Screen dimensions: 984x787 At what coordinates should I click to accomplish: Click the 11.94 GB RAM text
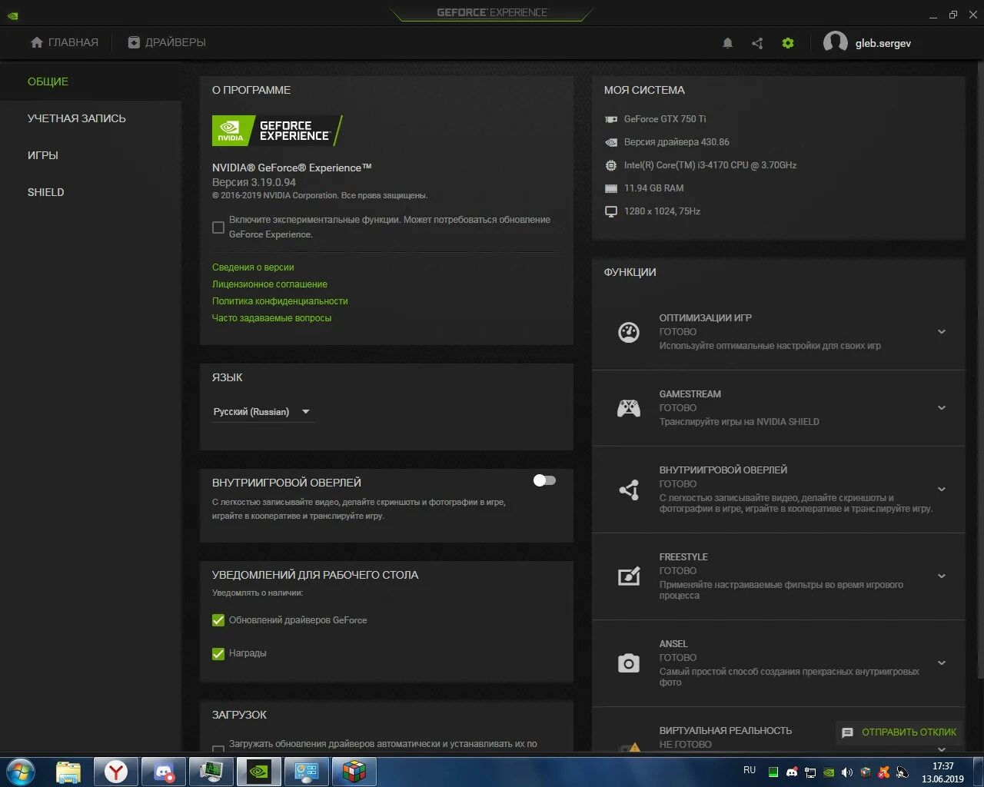653,188
